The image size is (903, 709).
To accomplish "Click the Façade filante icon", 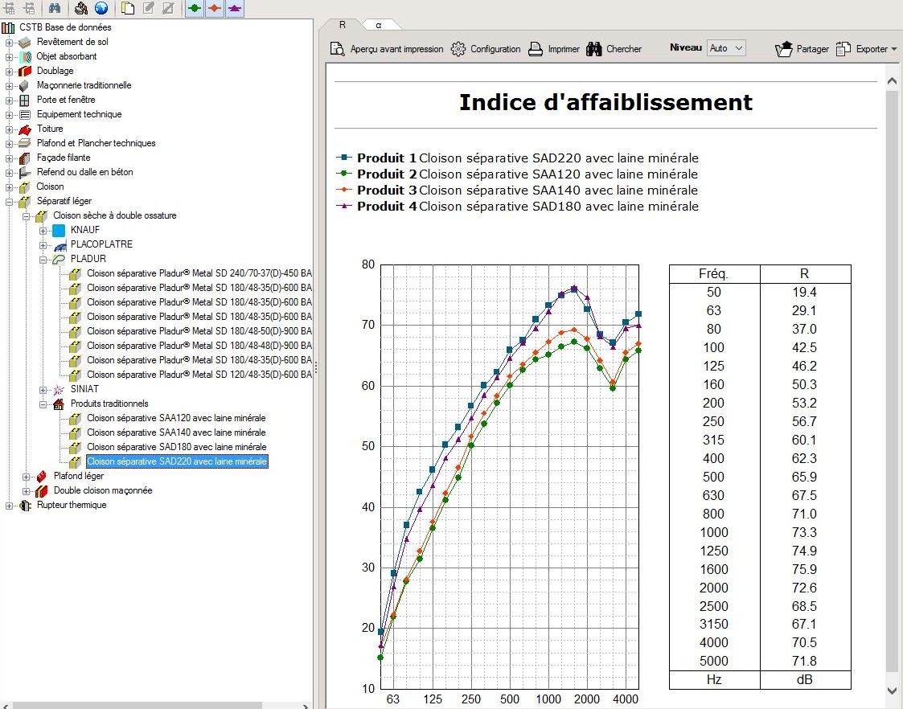I will [24, 158].
